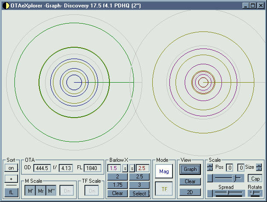Screen dimensions: 267x202
Task: Toggle the Mr button in M Scale
Action: (41, 191)
